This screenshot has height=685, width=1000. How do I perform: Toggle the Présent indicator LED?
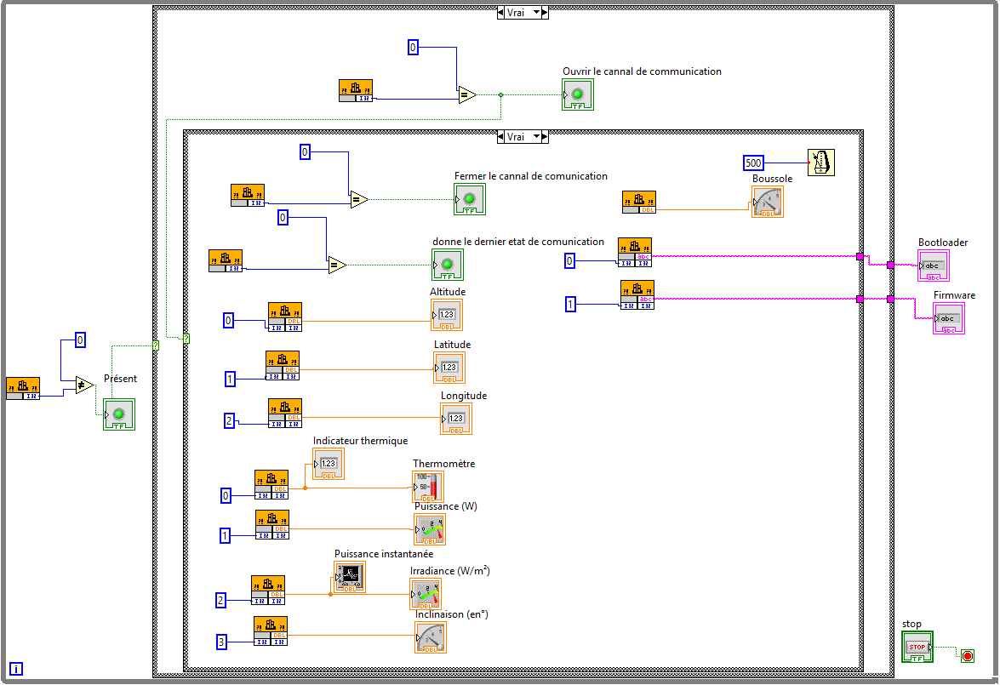click(118, 414)
